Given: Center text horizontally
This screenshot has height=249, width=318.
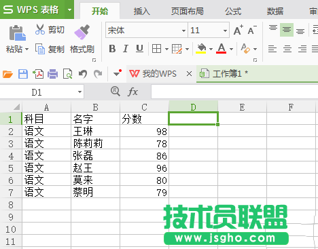Looking at the screenshot, I should (287, 49).
